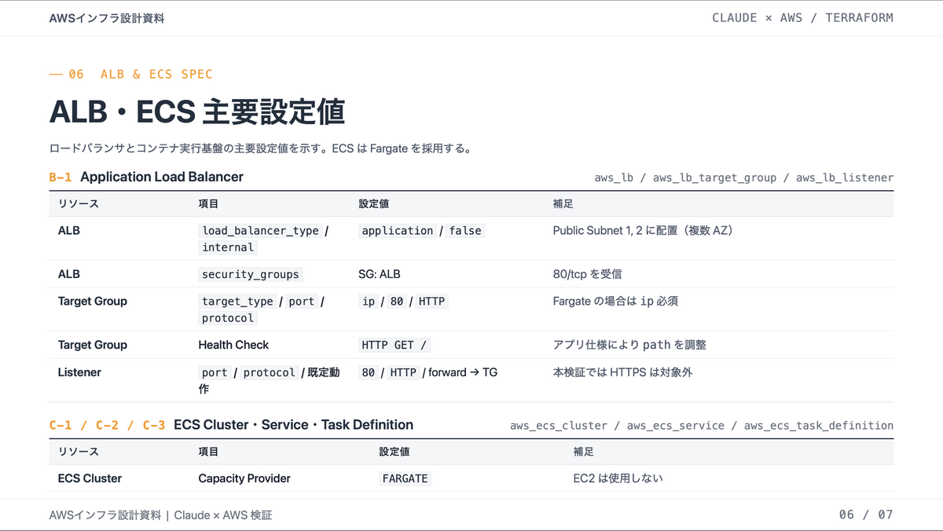
Task: Click the "補足" column header in the ECS table
Action: coord(584,452)
